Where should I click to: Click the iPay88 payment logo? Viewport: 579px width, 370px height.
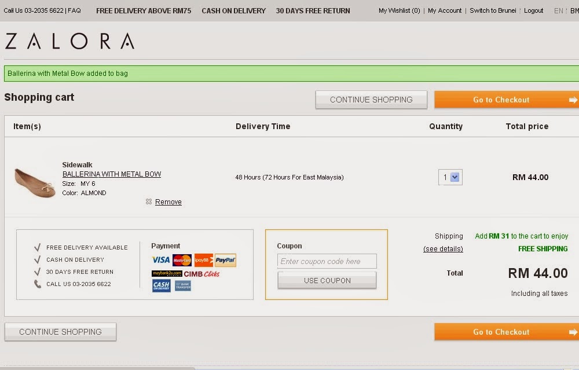(203, 260)
